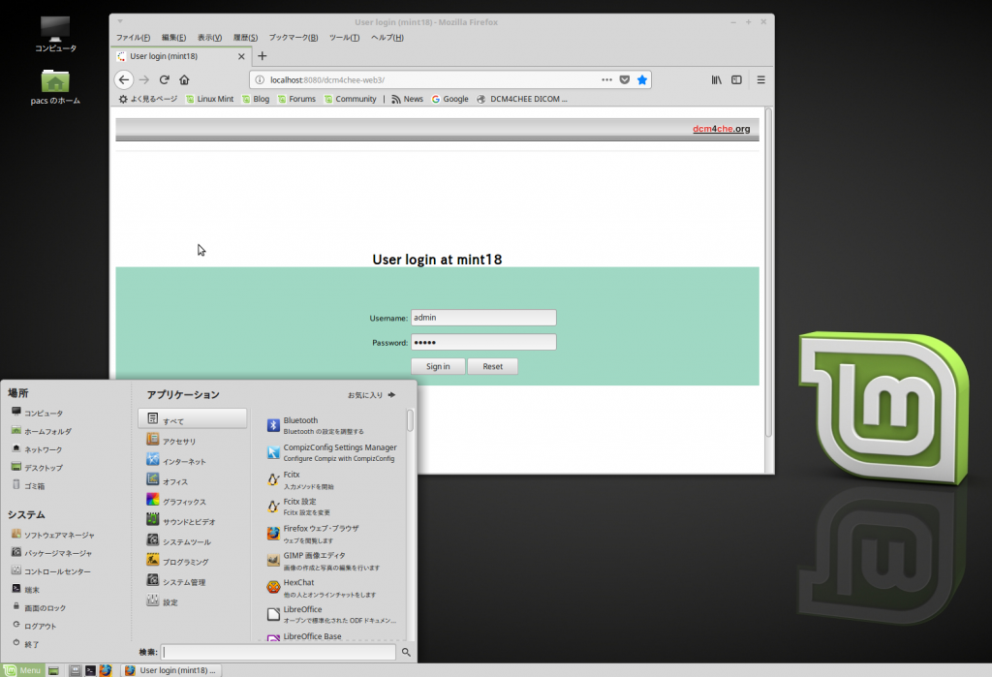This screenshot has height=677, width=992.
Task: Open the DCM4CHEE DICOM bookmark
Action: click(x=522, y=99)
